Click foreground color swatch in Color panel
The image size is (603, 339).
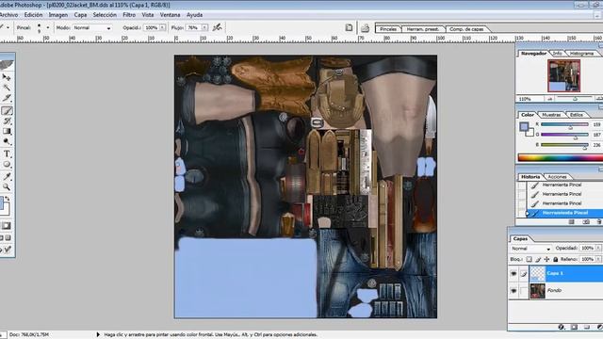coord(524,126)
